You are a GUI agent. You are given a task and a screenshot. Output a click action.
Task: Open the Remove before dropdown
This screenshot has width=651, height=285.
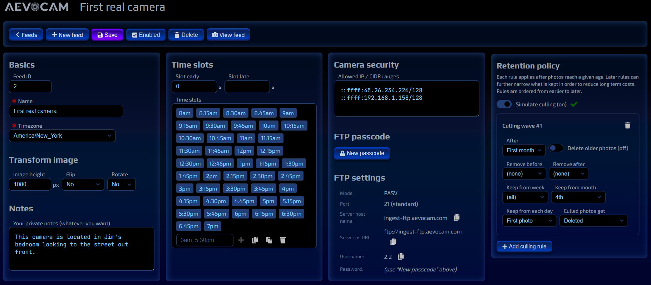coord(524,173)
